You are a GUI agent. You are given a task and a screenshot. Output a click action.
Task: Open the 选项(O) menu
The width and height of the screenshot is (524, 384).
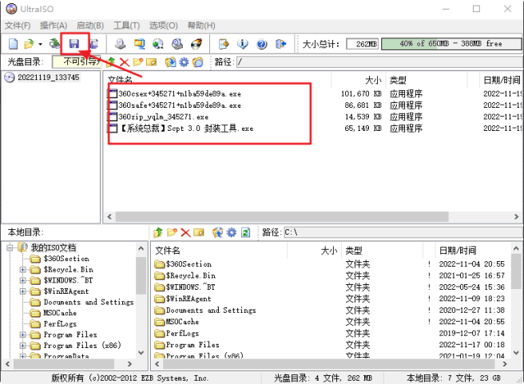(164, 26)
